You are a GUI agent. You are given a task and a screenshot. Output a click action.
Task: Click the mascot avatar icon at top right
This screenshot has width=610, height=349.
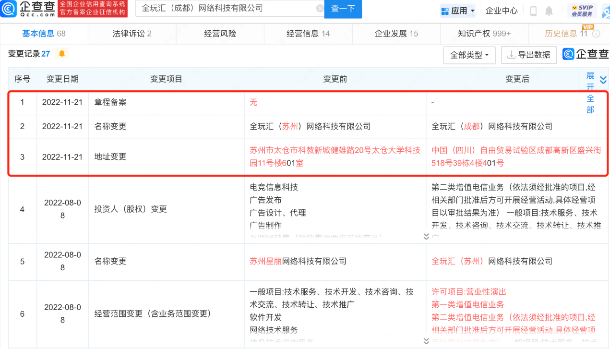pos(605,11)
